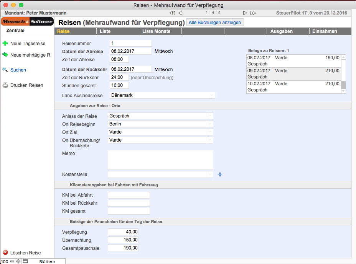The height and width of the screenshot is (264, 356).
Task: Select the 09.02.2017 Varde receipt row
Action: coord(294,74)
